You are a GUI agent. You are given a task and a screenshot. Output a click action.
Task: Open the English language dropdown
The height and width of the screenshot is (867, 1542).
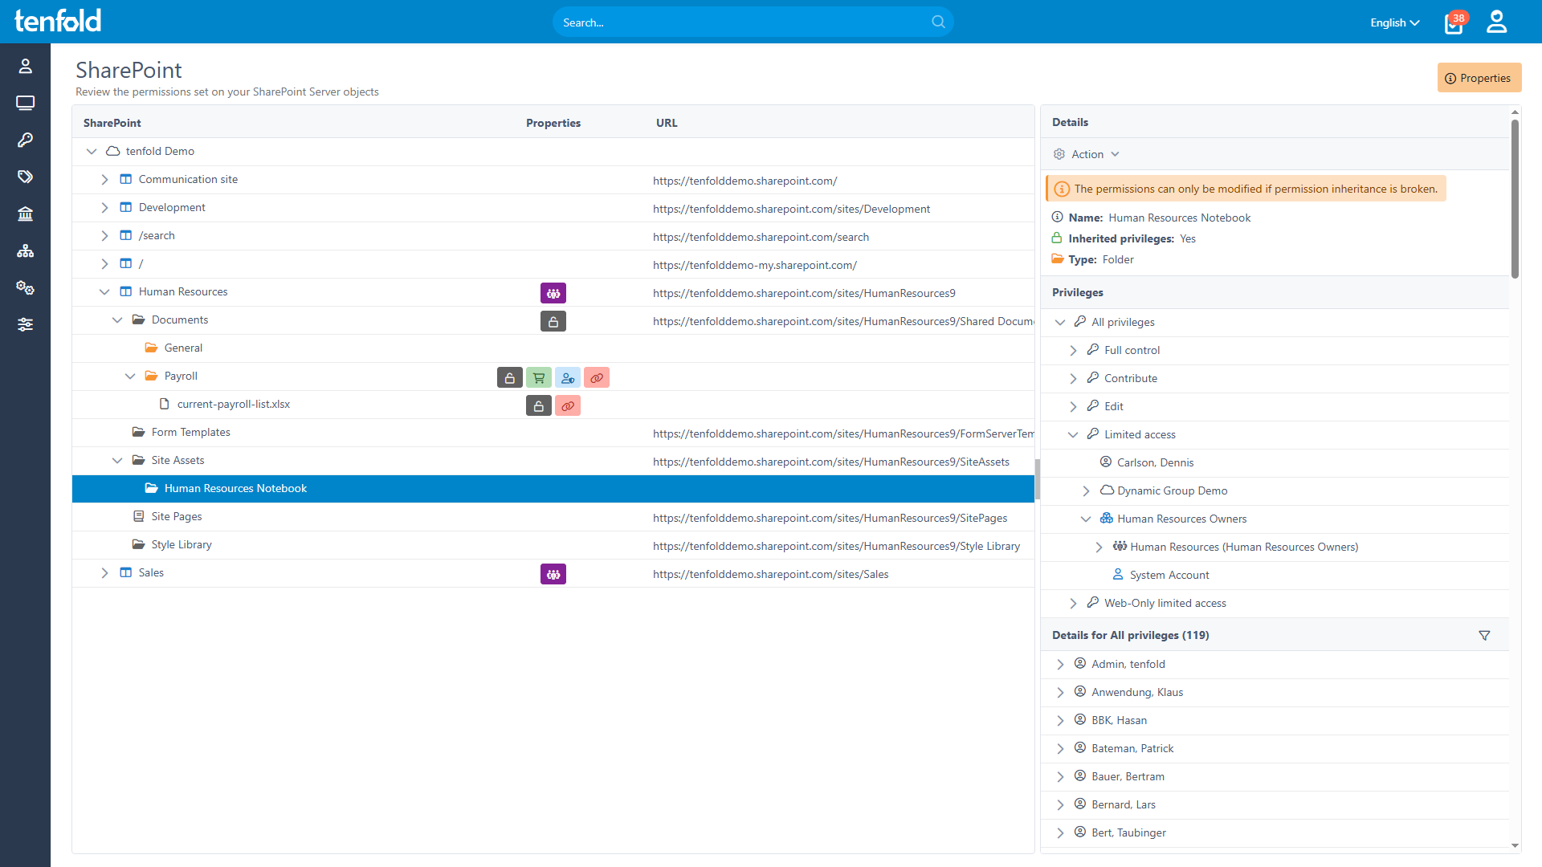pos(1395,22)
